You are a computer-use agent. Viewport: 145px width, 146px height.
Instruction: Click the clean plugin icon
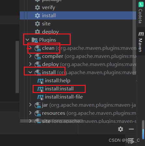point(37,48)
